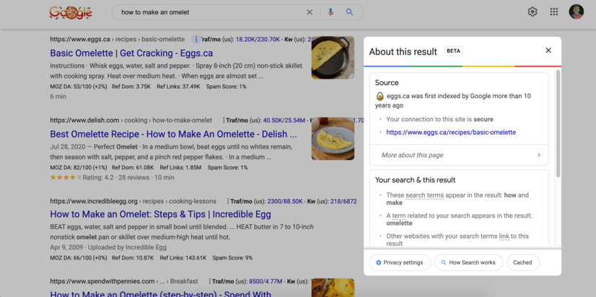Image resolution: width=596 pixels, height=297 pixels.
Task: Close the About this result panel
Action: [x=548, y=50]
